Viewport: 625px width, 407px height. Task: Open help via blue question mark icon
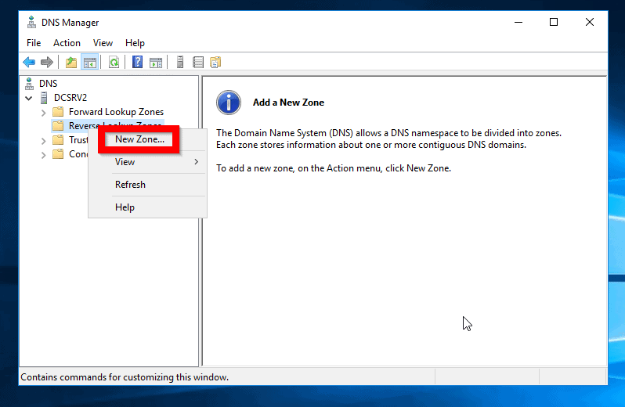click(x=137, y=62)
